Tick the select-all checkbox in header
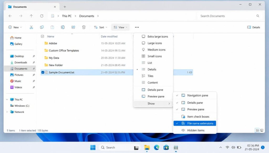The width and height of the screenshot is (269, 153). tap(42, 36)
